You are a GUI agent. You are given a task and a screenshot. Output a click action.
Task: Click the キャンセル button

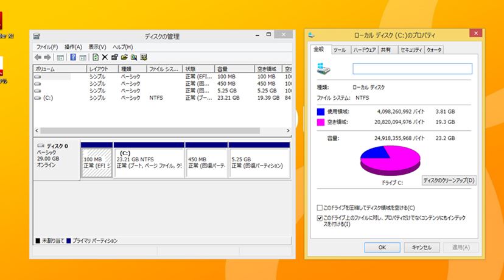pos(421,247)
